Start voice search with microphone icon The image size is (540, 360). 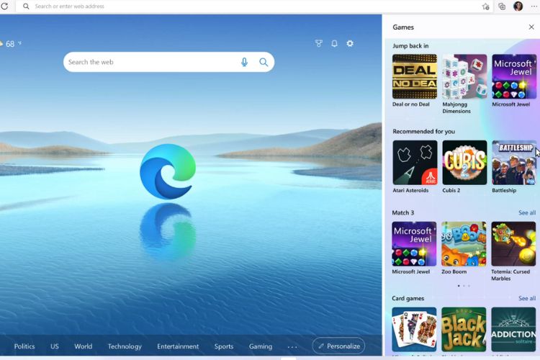(244, 62)
